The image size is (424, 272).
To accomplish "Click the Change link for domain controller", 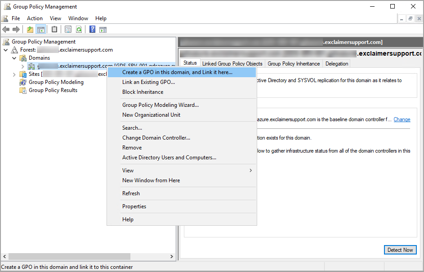I will (402, 119).
